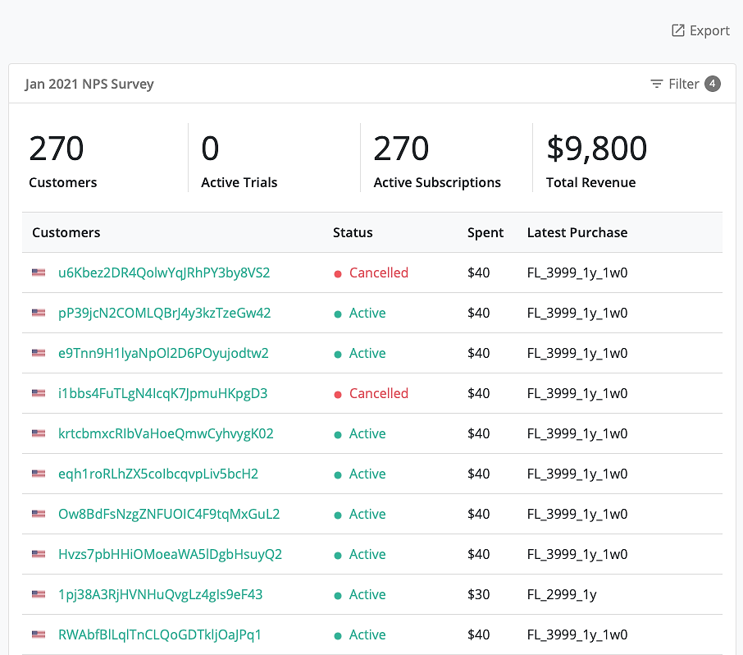Screen dimensions: 743x655
Task: Click the Customers column header
Action: (66, 232)
